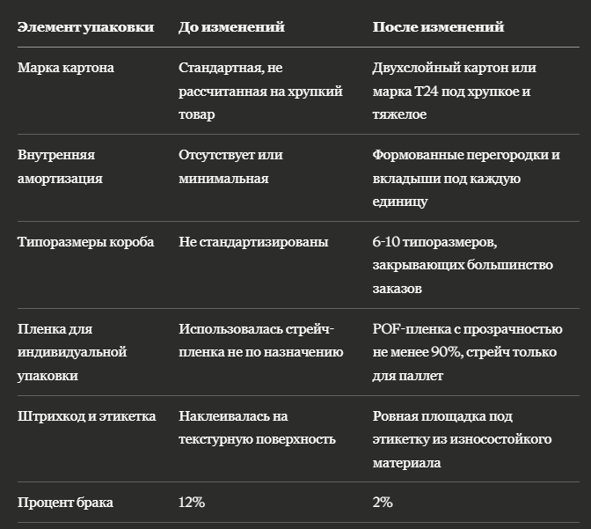
Task: Click the 'Ровная площадка под этикетку' cell
Action: (x=462, y=439)
